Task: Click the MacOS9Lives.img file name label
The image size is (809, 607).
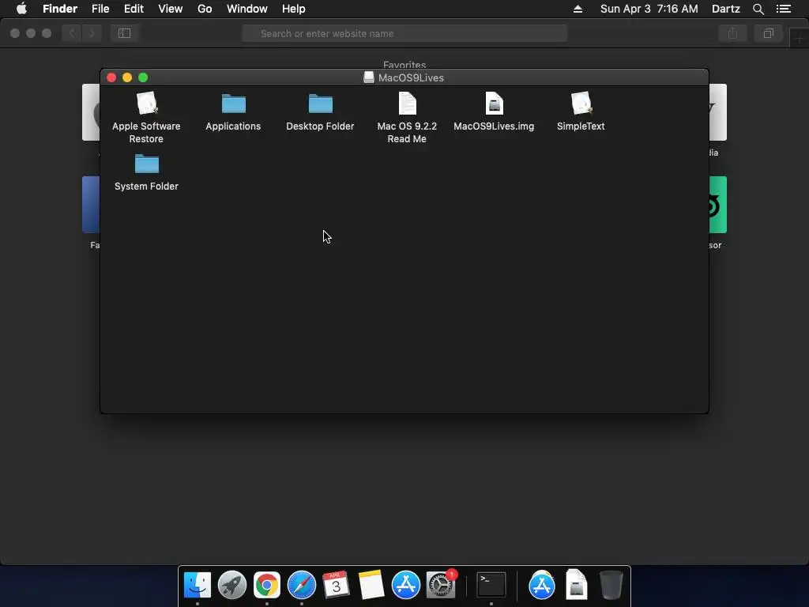Action: click(x=494, y=126)
